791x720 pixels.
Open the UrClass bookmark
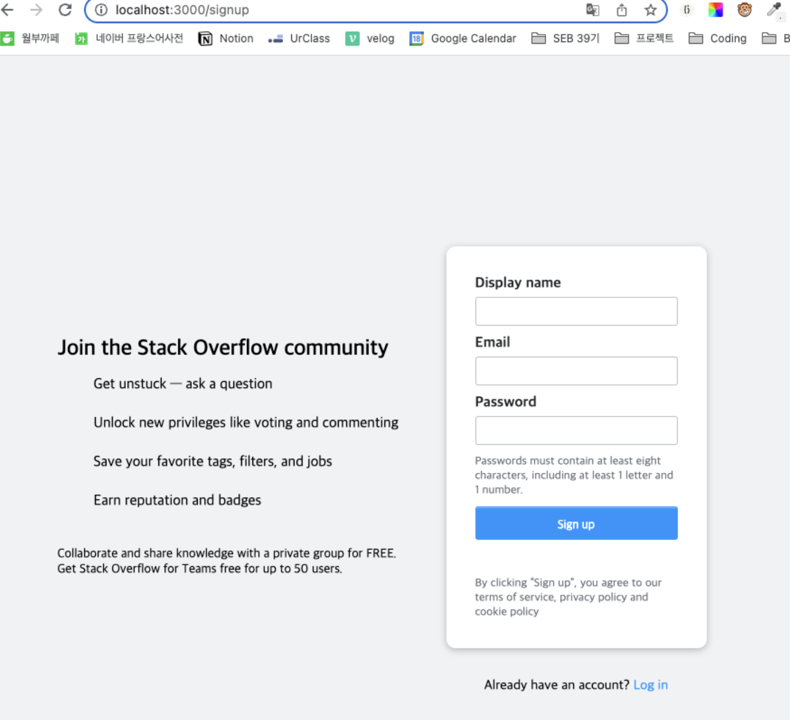pos(299,38)
